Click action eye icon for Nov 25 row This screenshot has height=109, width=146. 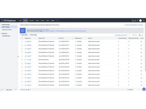[141, 85]
